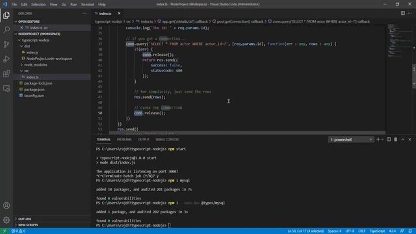Open Explorer views and more actions menu
This screenshot has width=416, height=234.
coord(84,13)
